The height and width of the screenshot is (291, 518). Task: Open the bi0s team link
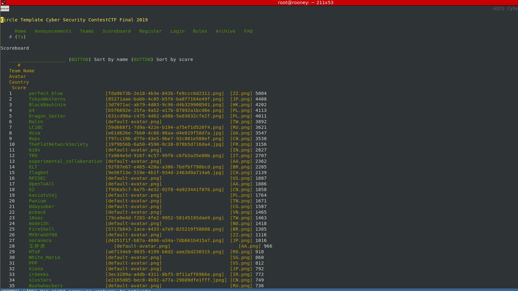[x=35, y=150]
